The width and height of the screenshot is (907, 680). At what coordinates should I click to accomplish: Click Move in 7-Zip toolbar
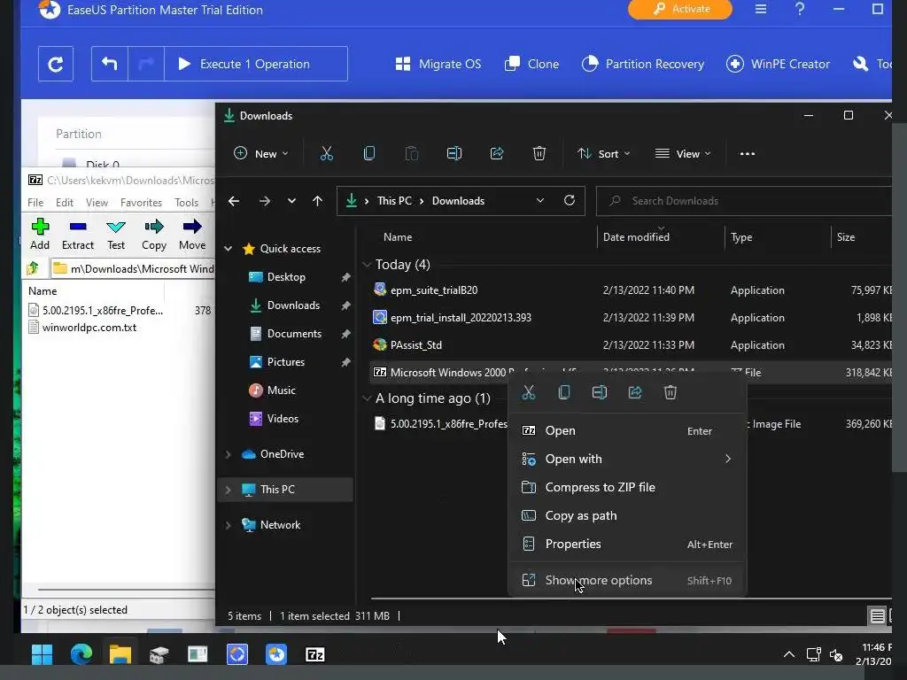tap(192, 234)
